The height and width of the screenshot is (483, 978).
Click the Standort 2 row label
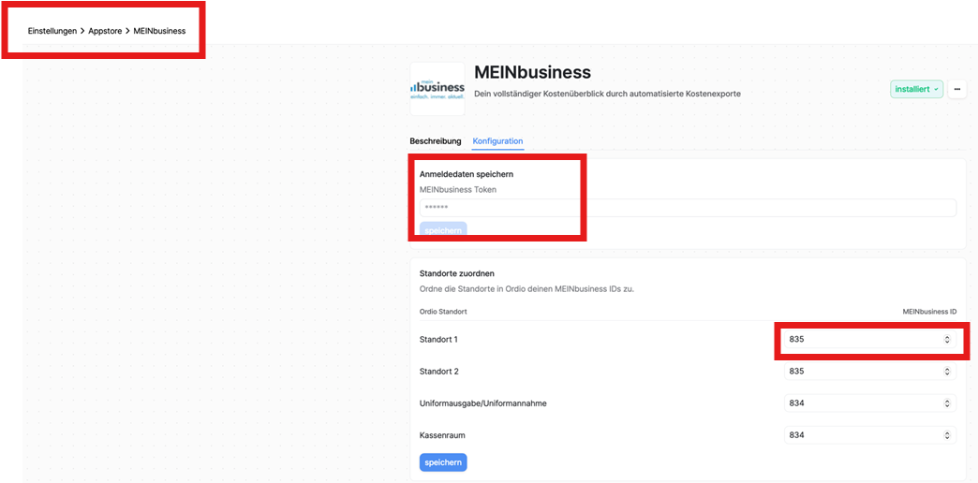click(439, 372)
